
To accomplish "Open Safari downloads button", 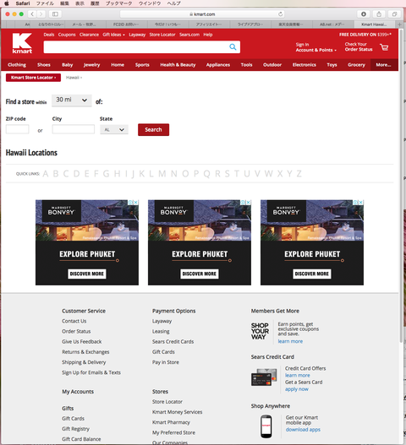I will coord(364,14).
